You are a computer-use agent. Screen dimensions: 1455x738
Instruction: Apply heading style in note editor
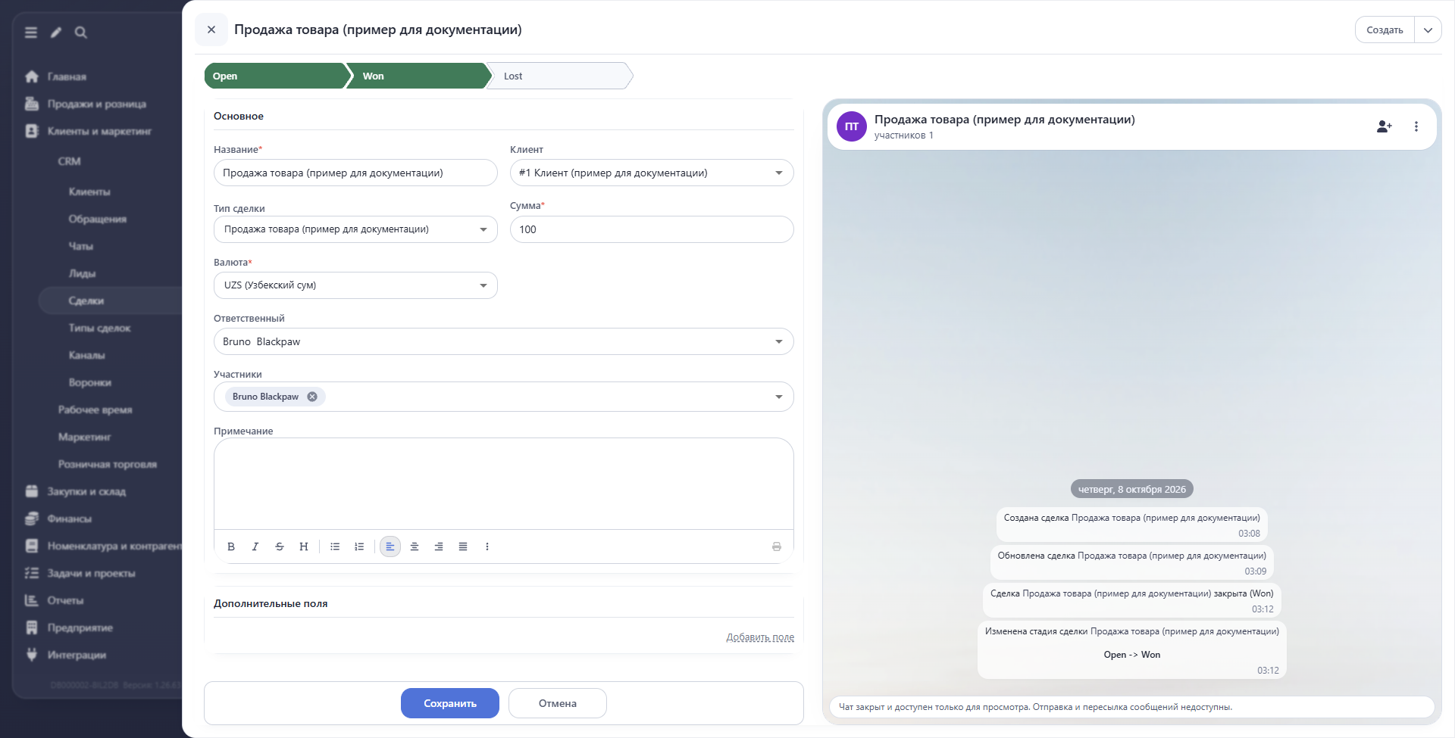pos(304,546)
